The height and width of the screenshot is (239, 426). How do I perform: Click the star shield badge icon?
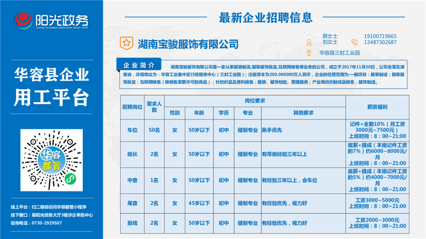[127, 43]
